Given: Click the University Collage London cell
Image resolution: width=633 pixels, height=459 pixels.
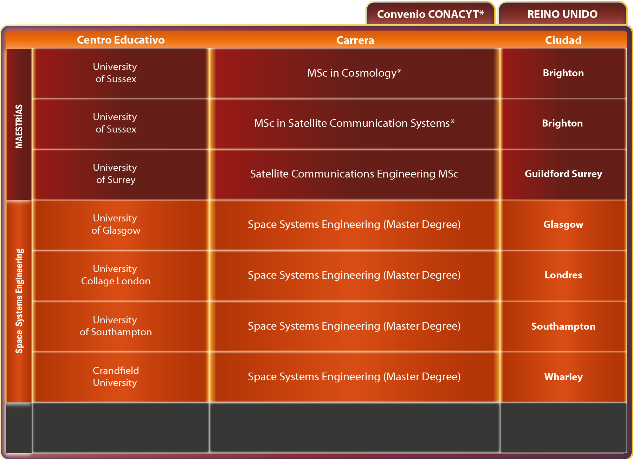Looking at the screenshot, I should click(121, 275).
